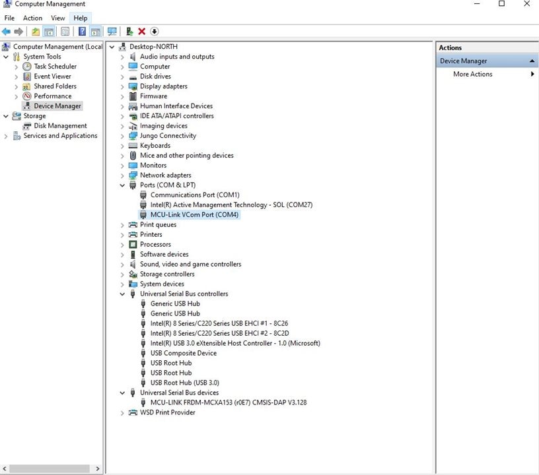This screenshot has height=475, width=539.
Task: Click the left pane scroll left arrow
Action: coord(5,468)
